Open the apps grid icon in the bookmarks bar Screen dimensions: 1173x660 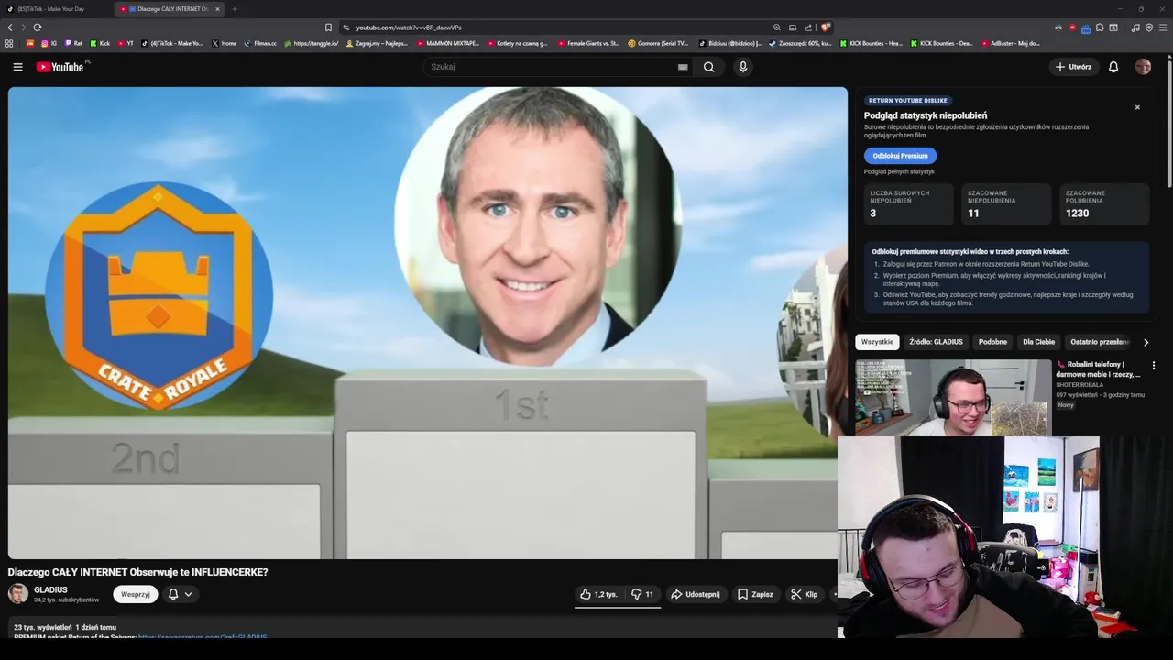tap(9, 43)
